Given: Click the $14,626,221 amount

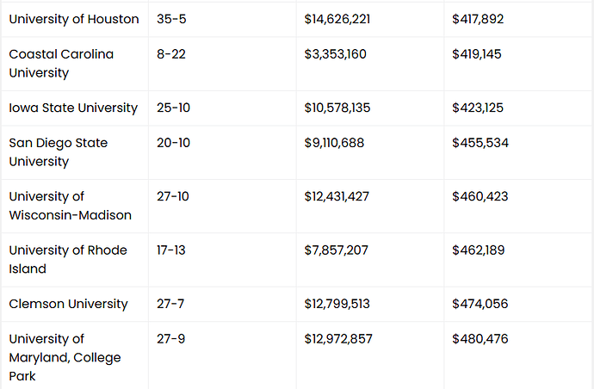Looking at the screenshot, I should [x=337, y=19].
